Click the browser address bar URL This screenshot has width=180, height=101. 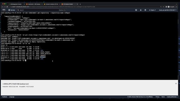pyautogui.click(x=53, y=7)
